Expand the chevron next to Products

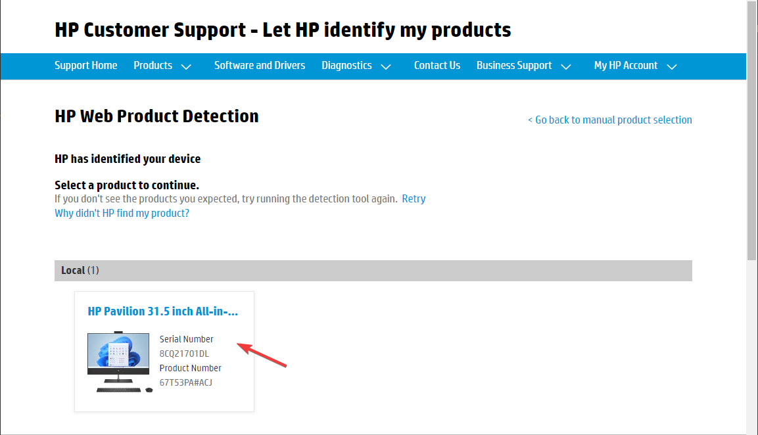click(x=186, y=66)
